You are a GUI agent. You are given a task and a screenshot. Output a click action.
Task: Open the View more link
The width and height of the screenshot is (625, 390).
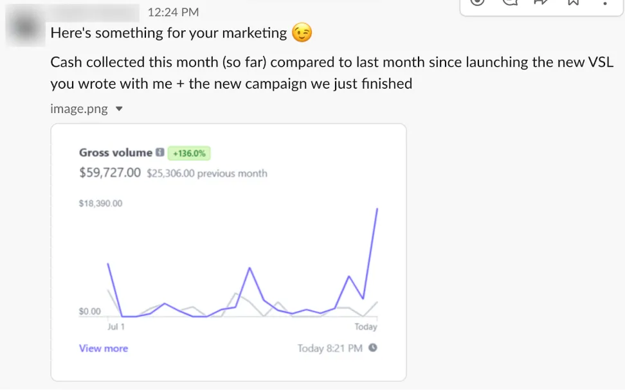click(x=104, y=348)
